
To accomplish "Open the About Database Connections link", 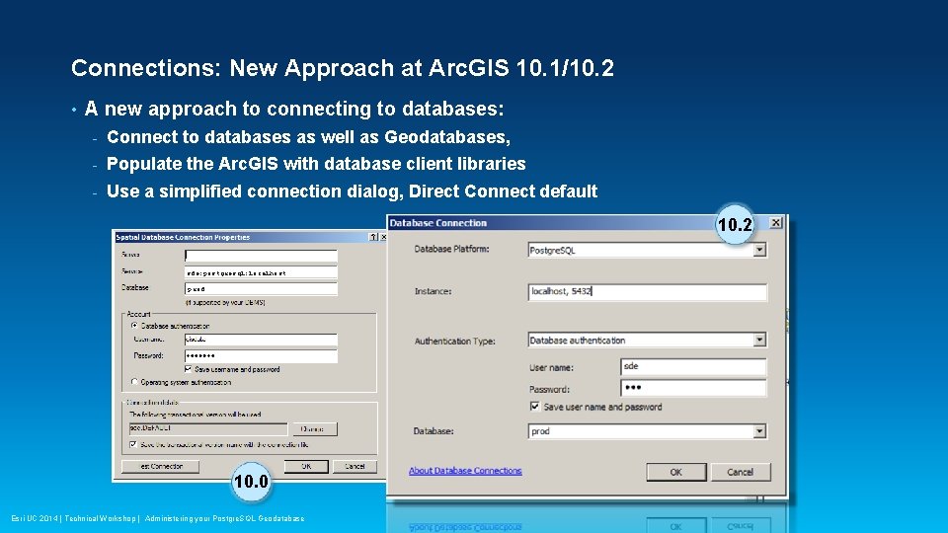I will tap(465, 471).
